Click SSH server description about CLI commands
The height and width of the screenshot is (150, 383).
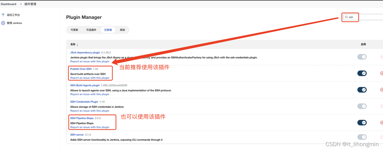pos(116,140)
